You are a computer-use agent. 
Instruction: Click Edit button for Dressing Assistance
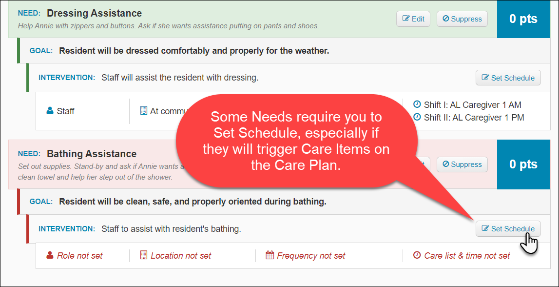(x=413, y=19)
